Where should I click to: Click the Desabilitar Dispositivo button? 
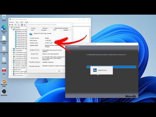[x=35, y=62]
